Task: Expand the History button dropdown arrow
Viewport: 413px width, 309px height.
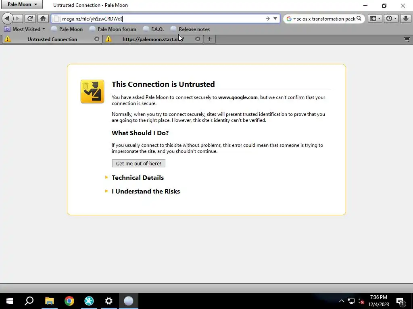Action: click(x=395, y=19)
